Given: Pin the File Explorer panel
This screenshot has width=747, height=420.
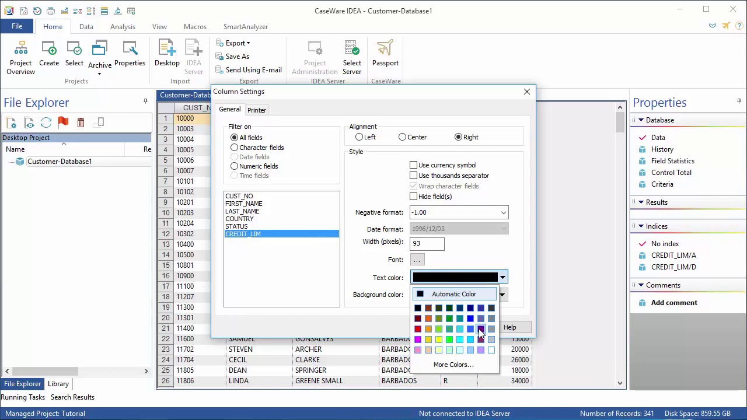Looking at the screenshot, I should (145, 101).
